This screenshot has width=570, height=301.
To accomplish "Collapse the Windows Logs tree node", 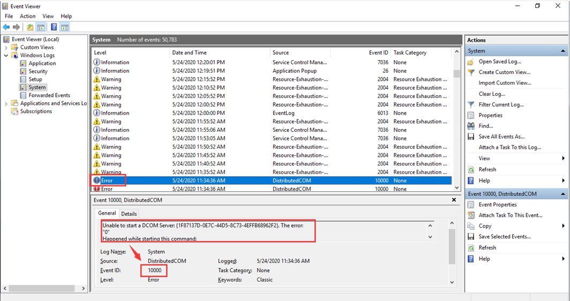I will [x=6, y=55].
